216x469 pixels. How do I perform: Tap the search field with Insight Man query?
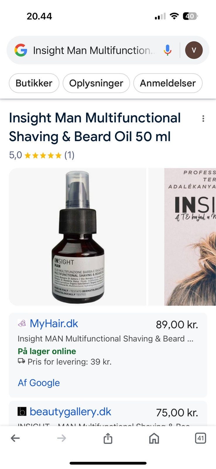94,50
